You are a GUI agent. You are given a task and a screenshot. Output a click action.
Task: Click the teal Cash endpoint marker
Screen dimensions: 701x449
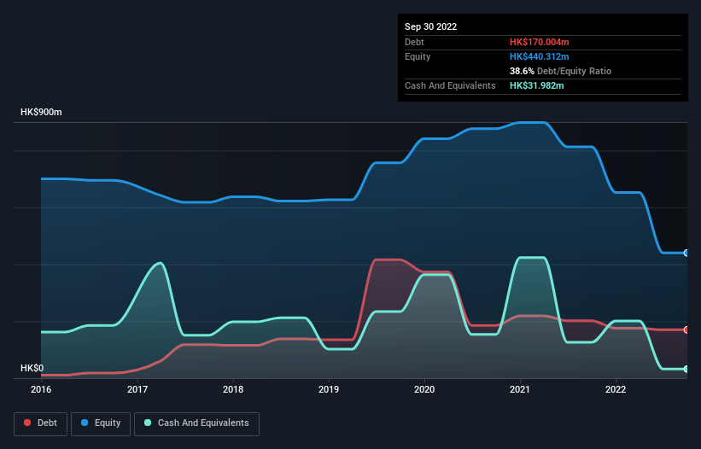point(686,369)
